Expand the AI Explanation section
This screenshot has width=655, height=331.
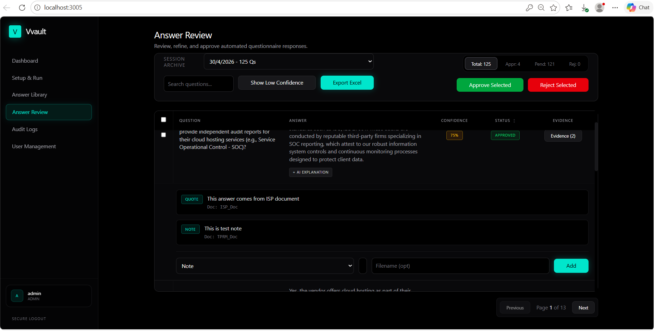311,172
